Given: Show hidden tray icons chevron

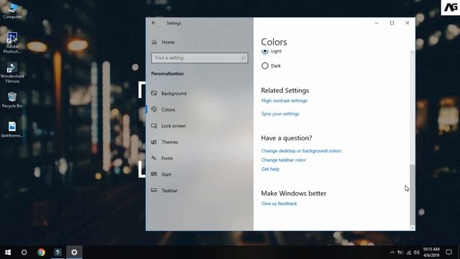Looking at the screenshot, I should click(392, 253).
